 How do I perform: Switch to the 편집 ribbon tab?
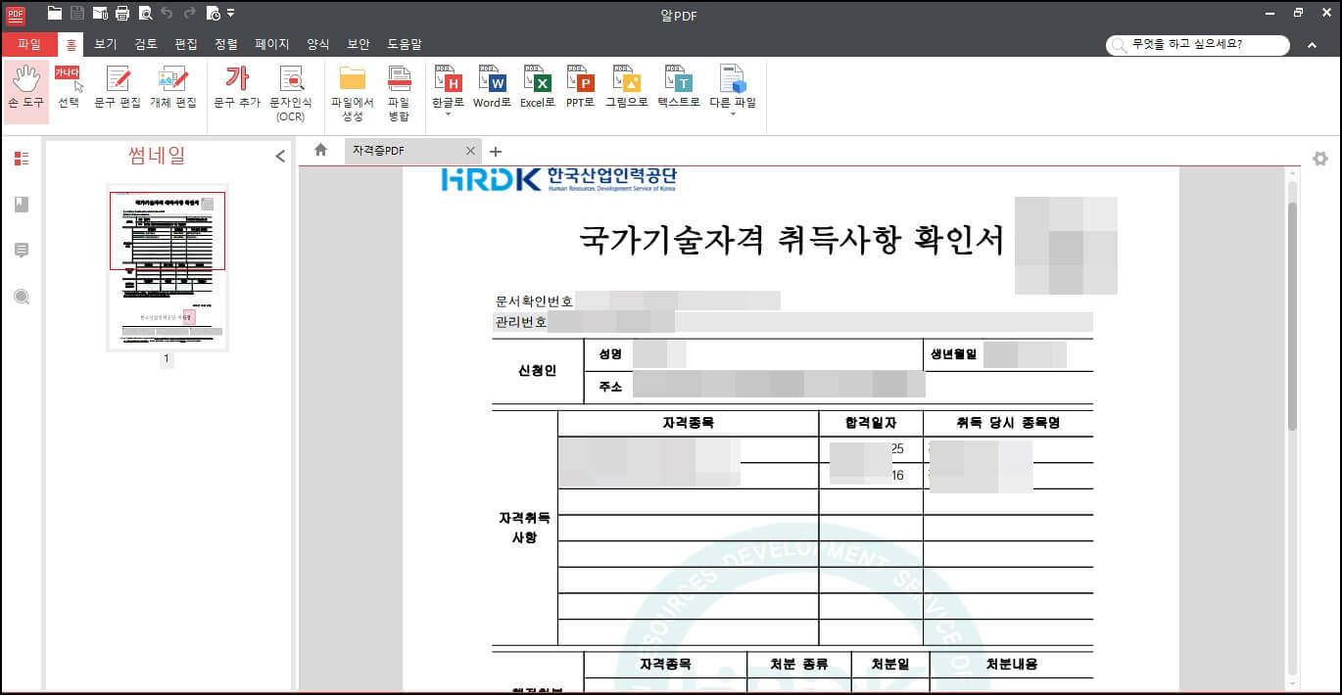(186, 44)
